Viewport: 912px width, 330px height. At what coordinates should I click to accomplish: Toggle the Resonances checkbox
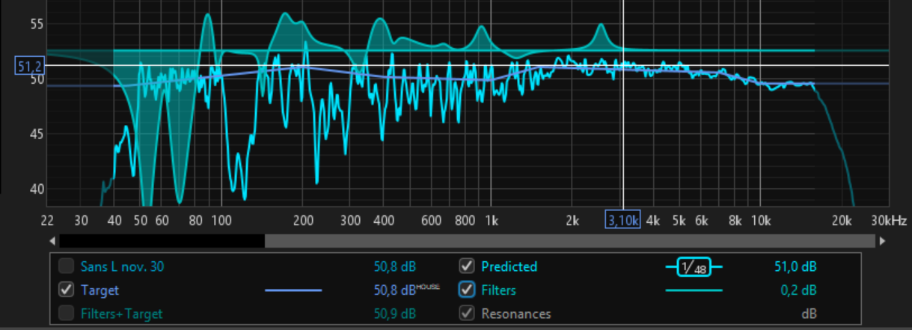(467, 314)
